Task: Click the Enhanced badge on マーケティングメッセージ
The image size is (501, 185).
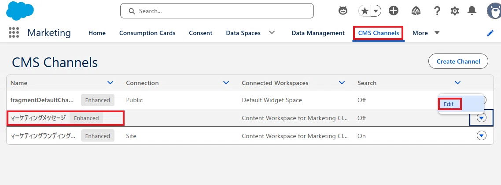Action: [86, 118]
